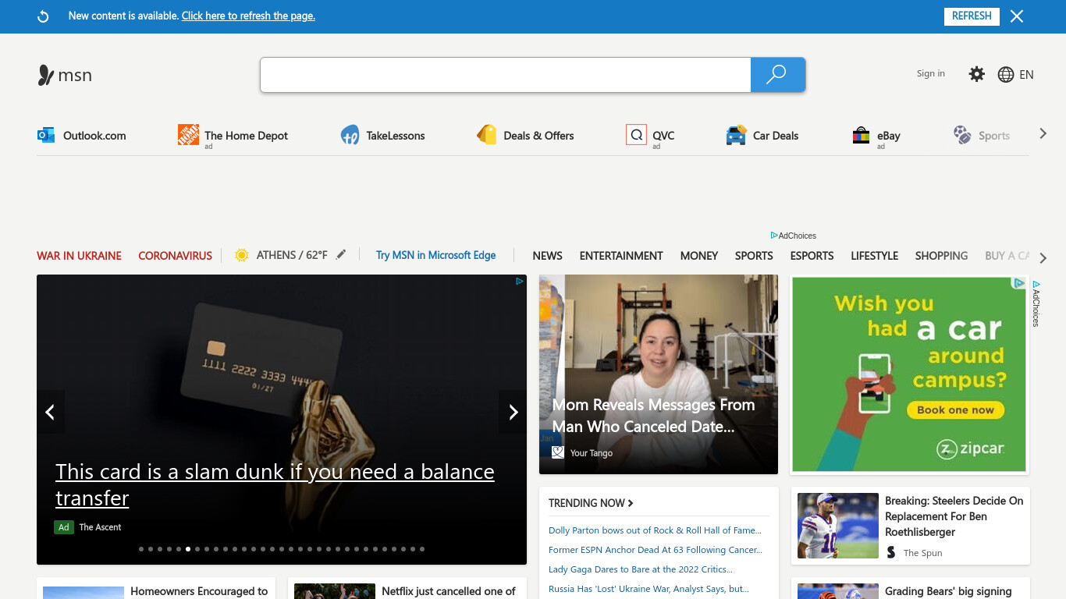Click the sunny weather icon beside Athens
The height and width of the screenshot is (599, 1066).
pos(241,255)
